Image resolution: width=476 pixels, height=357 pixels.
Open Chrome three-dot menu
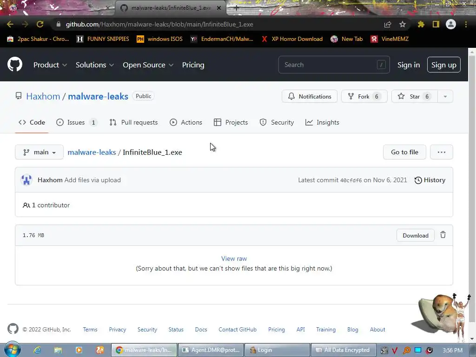pyautogui.click(x=466, y=24)
